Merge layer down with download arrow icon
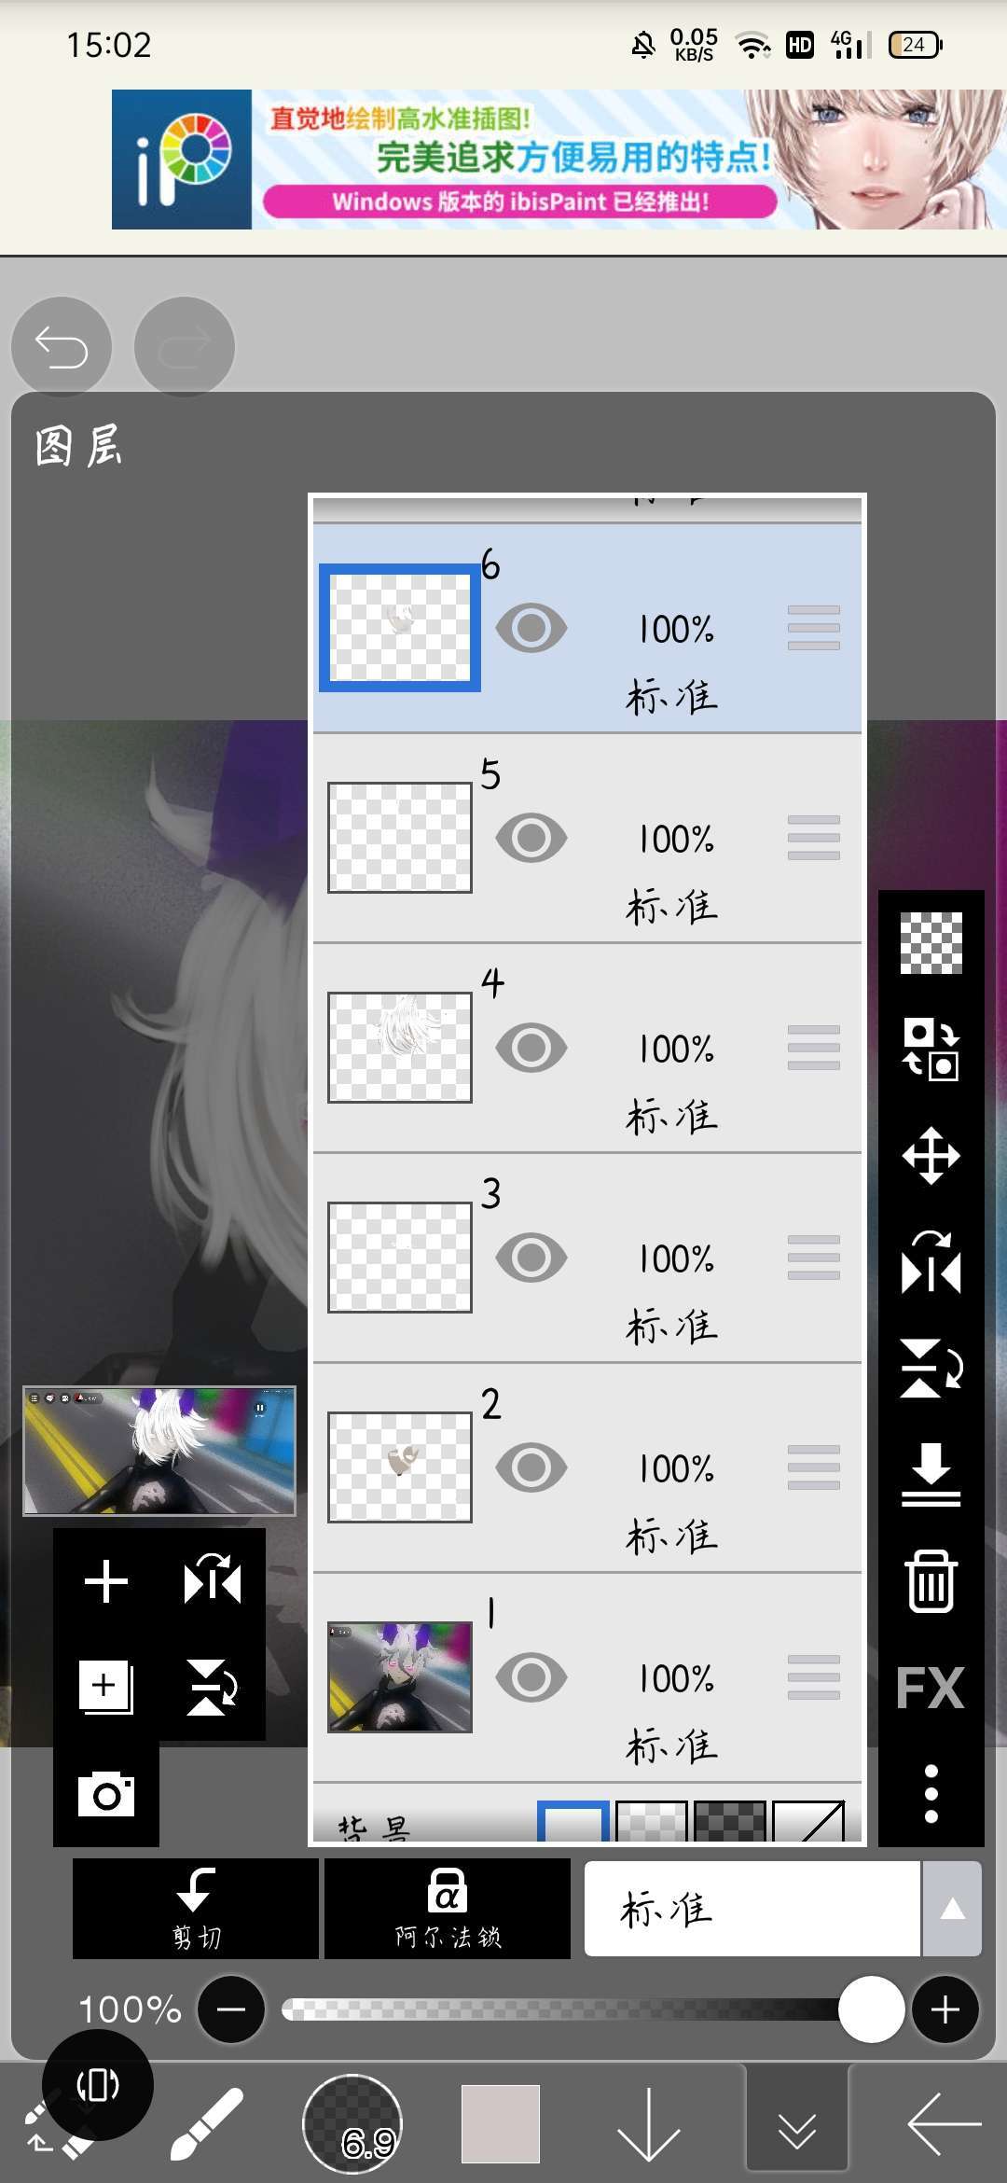This screenshot has width=1007, height=2183. pyautogui.click(x=930, y=1474)
